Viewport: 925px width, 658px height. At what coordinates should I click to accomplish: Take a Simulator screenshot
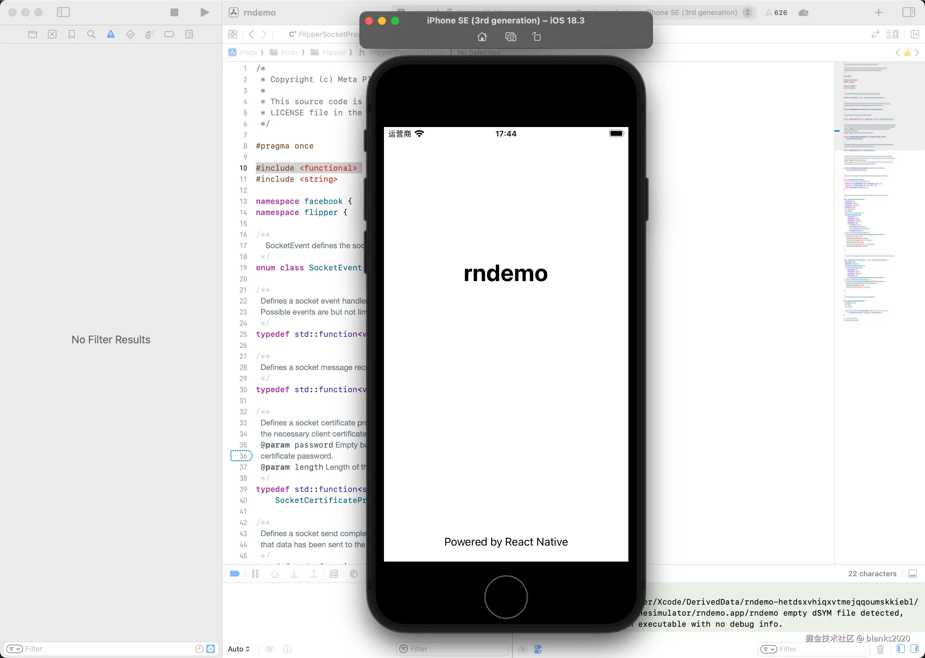pyautogui.click(x=511, y=37)
